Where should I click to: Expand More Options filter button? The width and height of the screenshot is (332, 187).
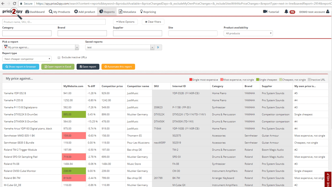pyautogui.click(x=125, y=22)
